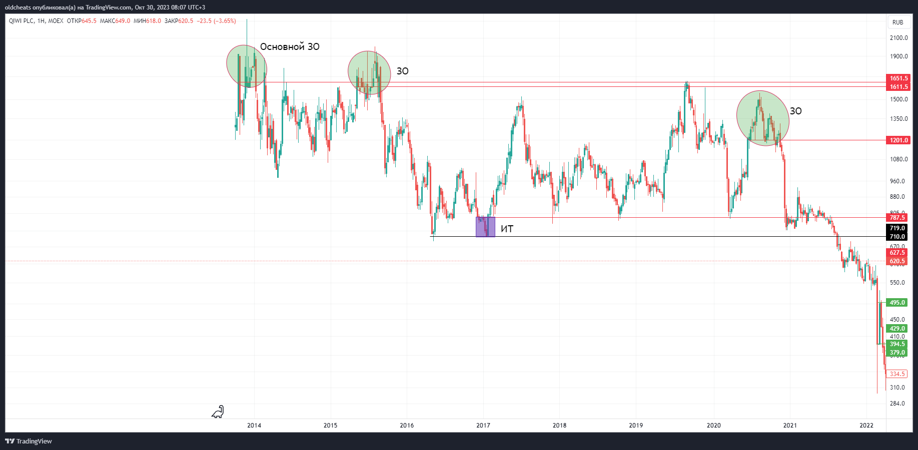
Task: Click the 2016 label on the time axis
Action: coord(407,426)
